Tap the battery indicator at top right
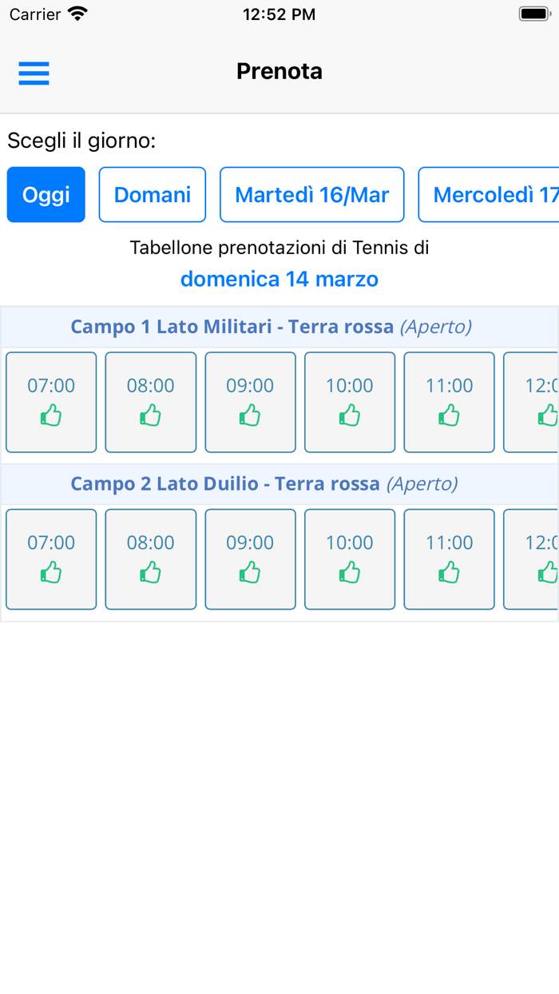Screen dimensions: 559x994 click(x=532, y=13)
